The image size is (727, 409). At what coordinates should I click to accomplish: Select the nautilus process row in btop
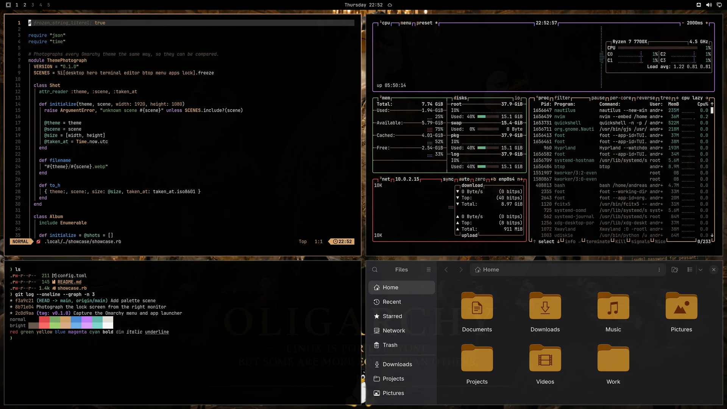(x=621, y=111)
